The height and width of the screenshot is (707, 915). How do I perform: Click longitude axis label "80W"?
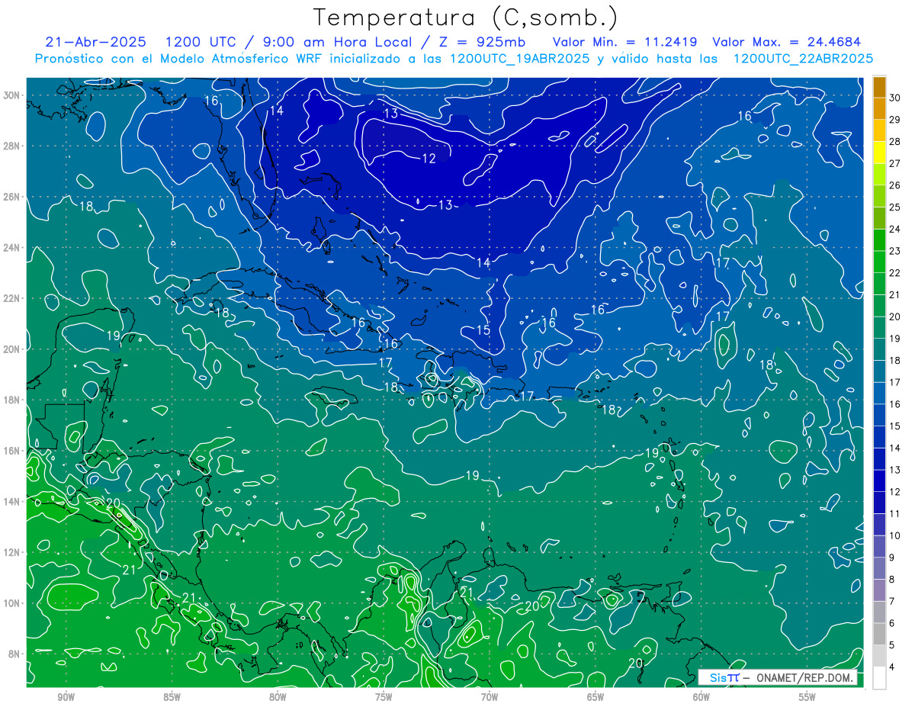(278, 697)
